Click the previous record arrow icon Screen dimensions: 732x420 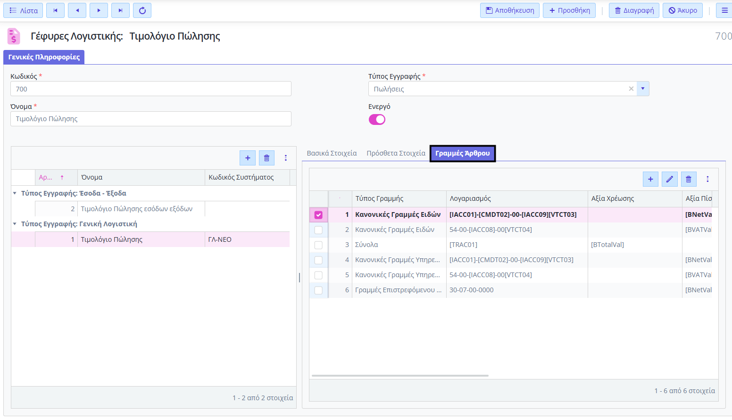[x=77, y=10]
